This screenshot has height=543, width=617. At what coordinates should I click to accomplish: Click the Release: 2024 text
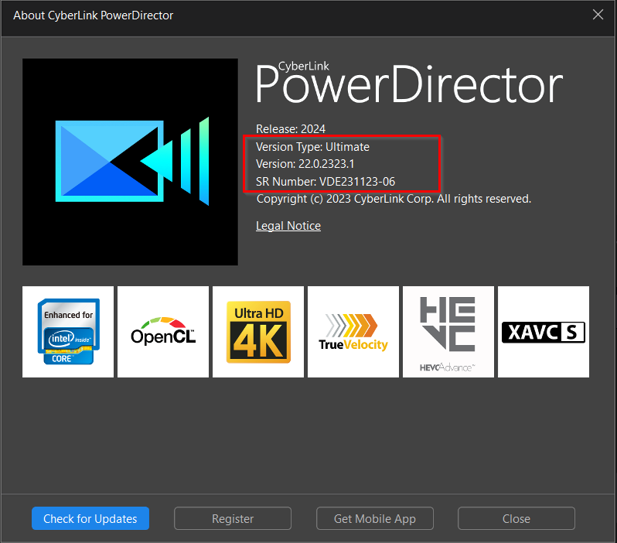tap(291, 128)
